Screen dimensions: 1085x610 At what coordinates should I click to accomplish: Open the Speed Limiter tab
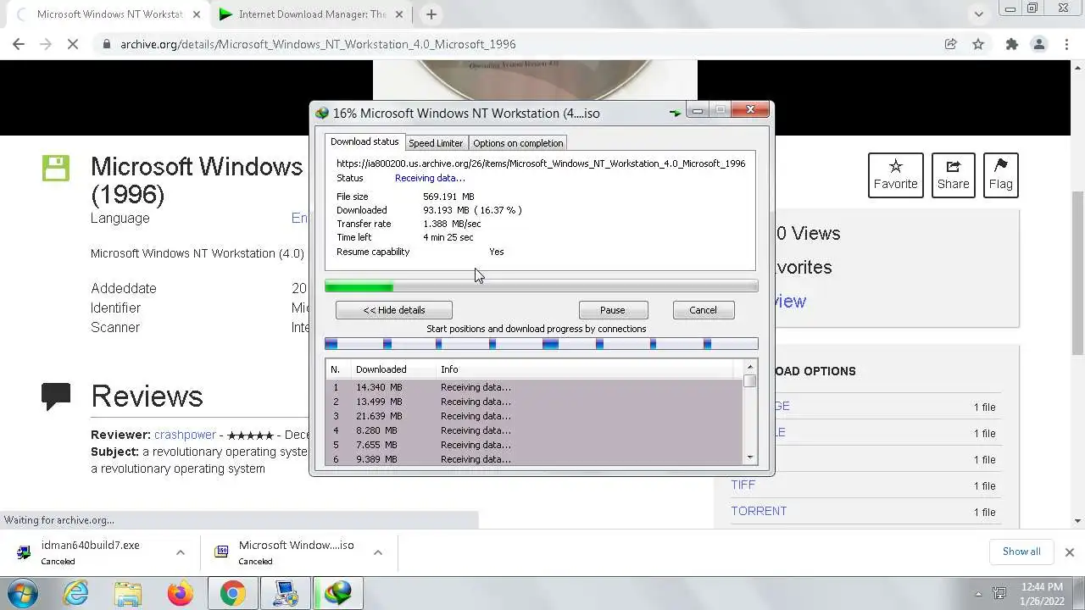click(436, 143)
